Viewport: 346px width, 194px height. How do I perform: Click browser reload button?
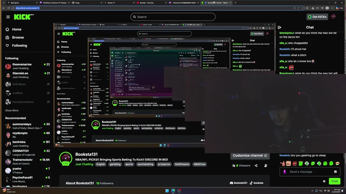pos(8,8)
